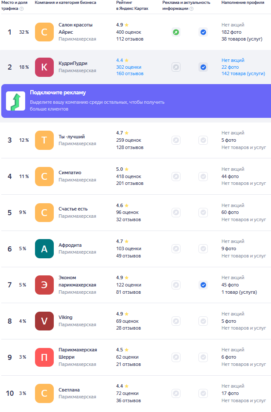
Task: Click the blue verified checkmark for Эконом парикмахерская
Action: (203, 285)
